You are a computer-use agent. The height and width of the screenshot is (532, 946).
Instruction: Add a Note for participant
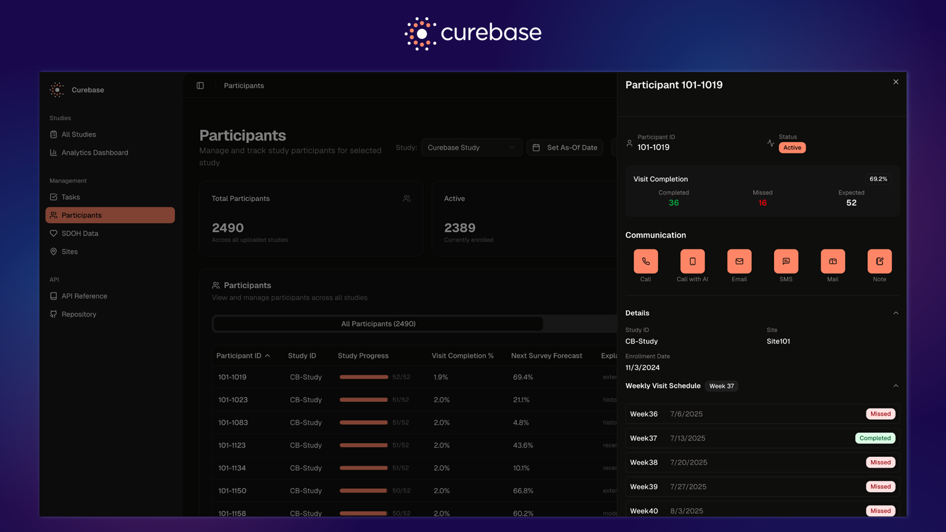tap(879, 262)
